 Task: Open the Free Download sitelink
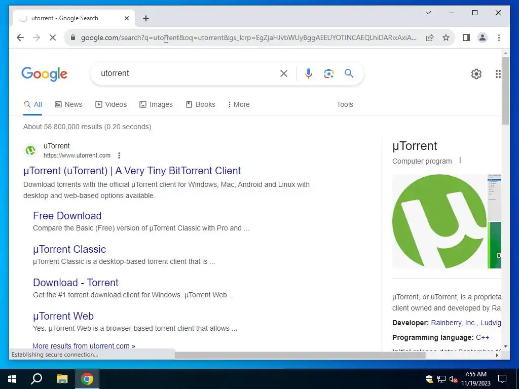pos(67,216)
